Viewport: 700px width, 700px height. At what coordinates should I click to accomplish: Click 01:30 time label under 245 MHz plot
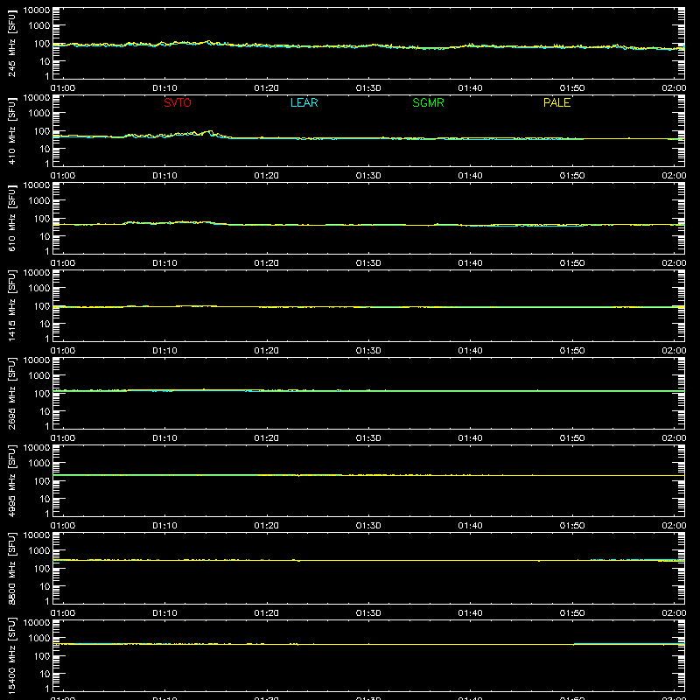point(368,88)
